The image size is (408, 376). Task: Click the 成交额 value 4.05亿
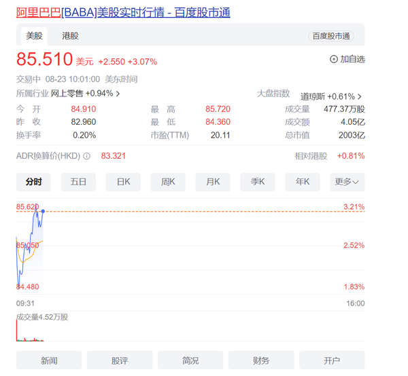tap(353, 121)
